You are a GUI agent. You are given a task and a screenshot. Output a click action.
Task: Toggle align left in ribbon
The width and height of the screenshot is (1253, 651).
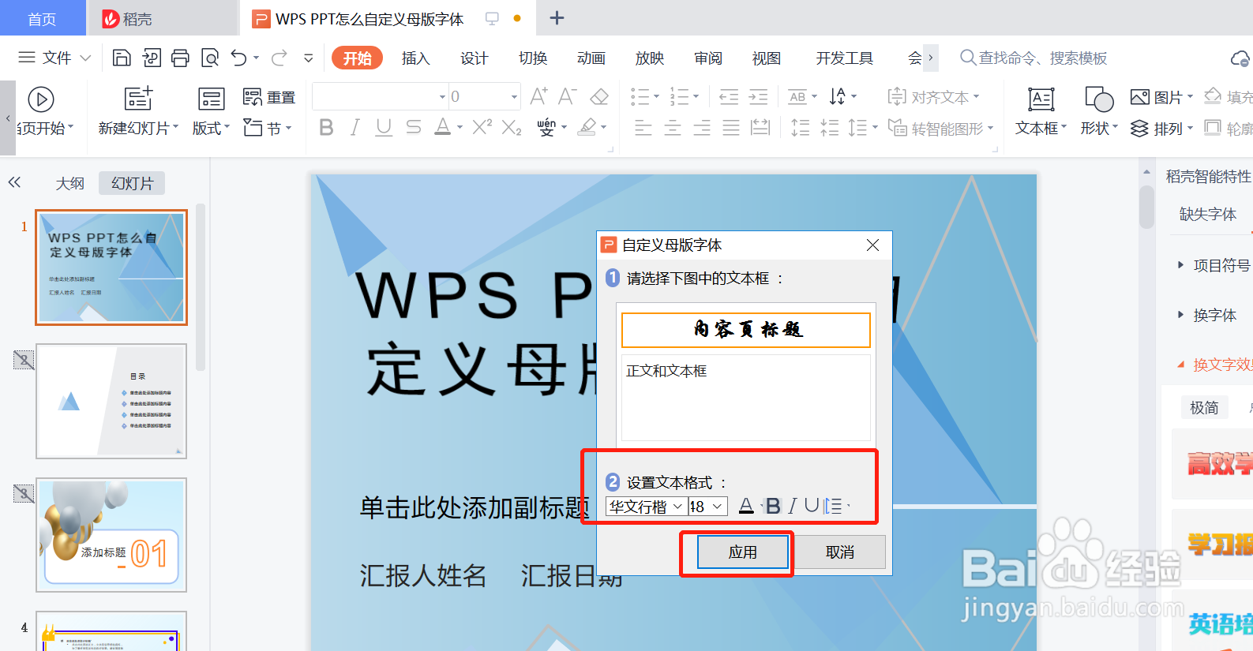[x=643, y=127]
